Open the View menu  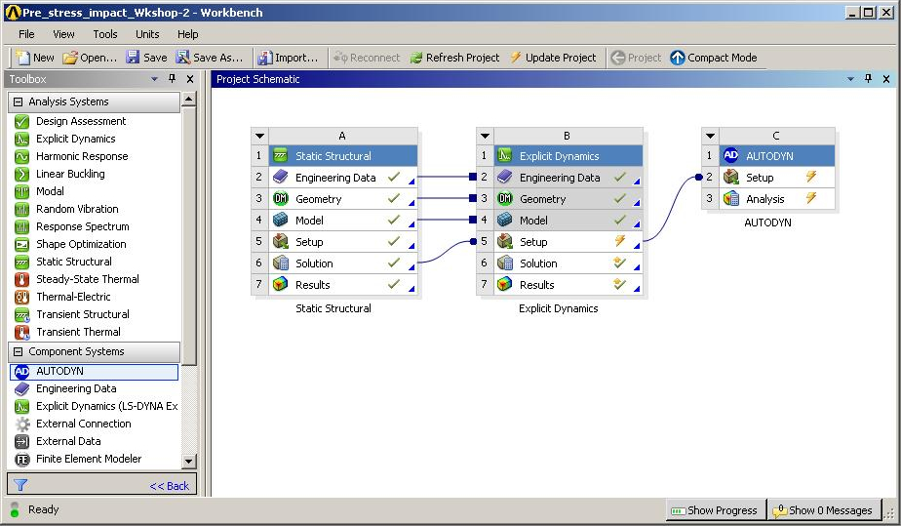[63, 34]
